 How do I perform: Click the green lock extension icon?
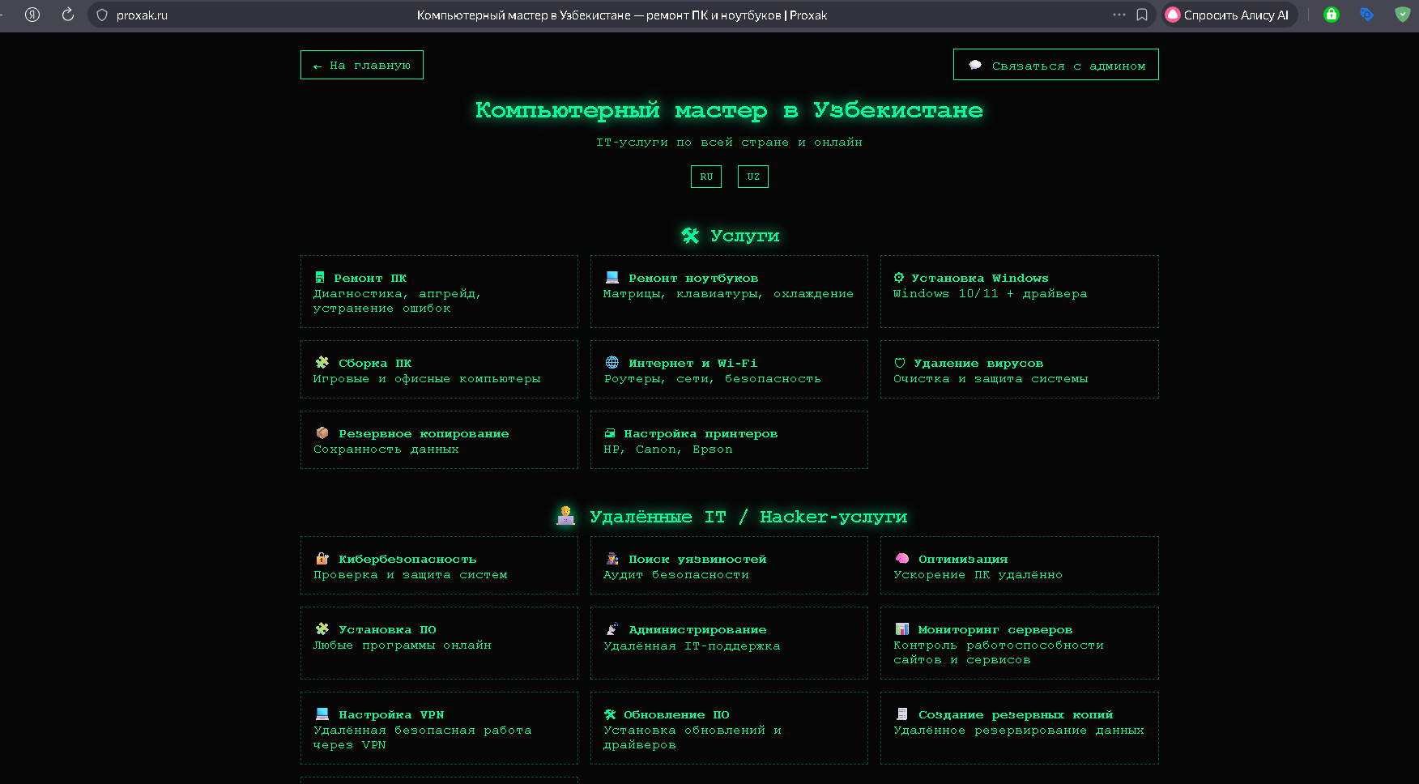[x=1332, y=15]
